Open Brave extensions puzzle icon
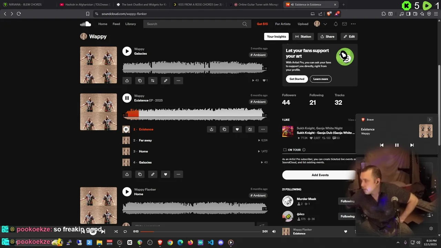The image size is (441, 248). tap(383, 14)
